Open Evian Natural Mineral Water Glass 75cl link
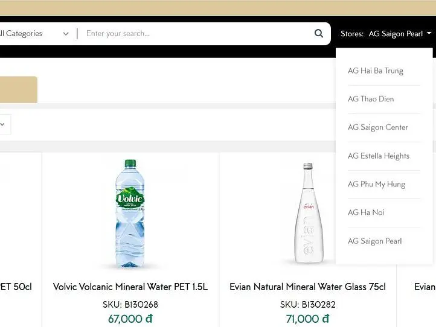 click(307, 287)
